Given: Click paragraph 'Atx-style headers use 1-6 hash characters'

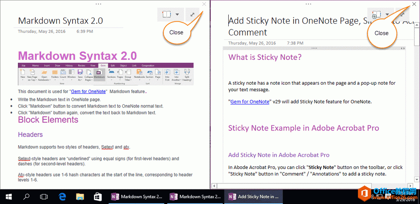Looking at the screenshot, I should click(105, 177).
